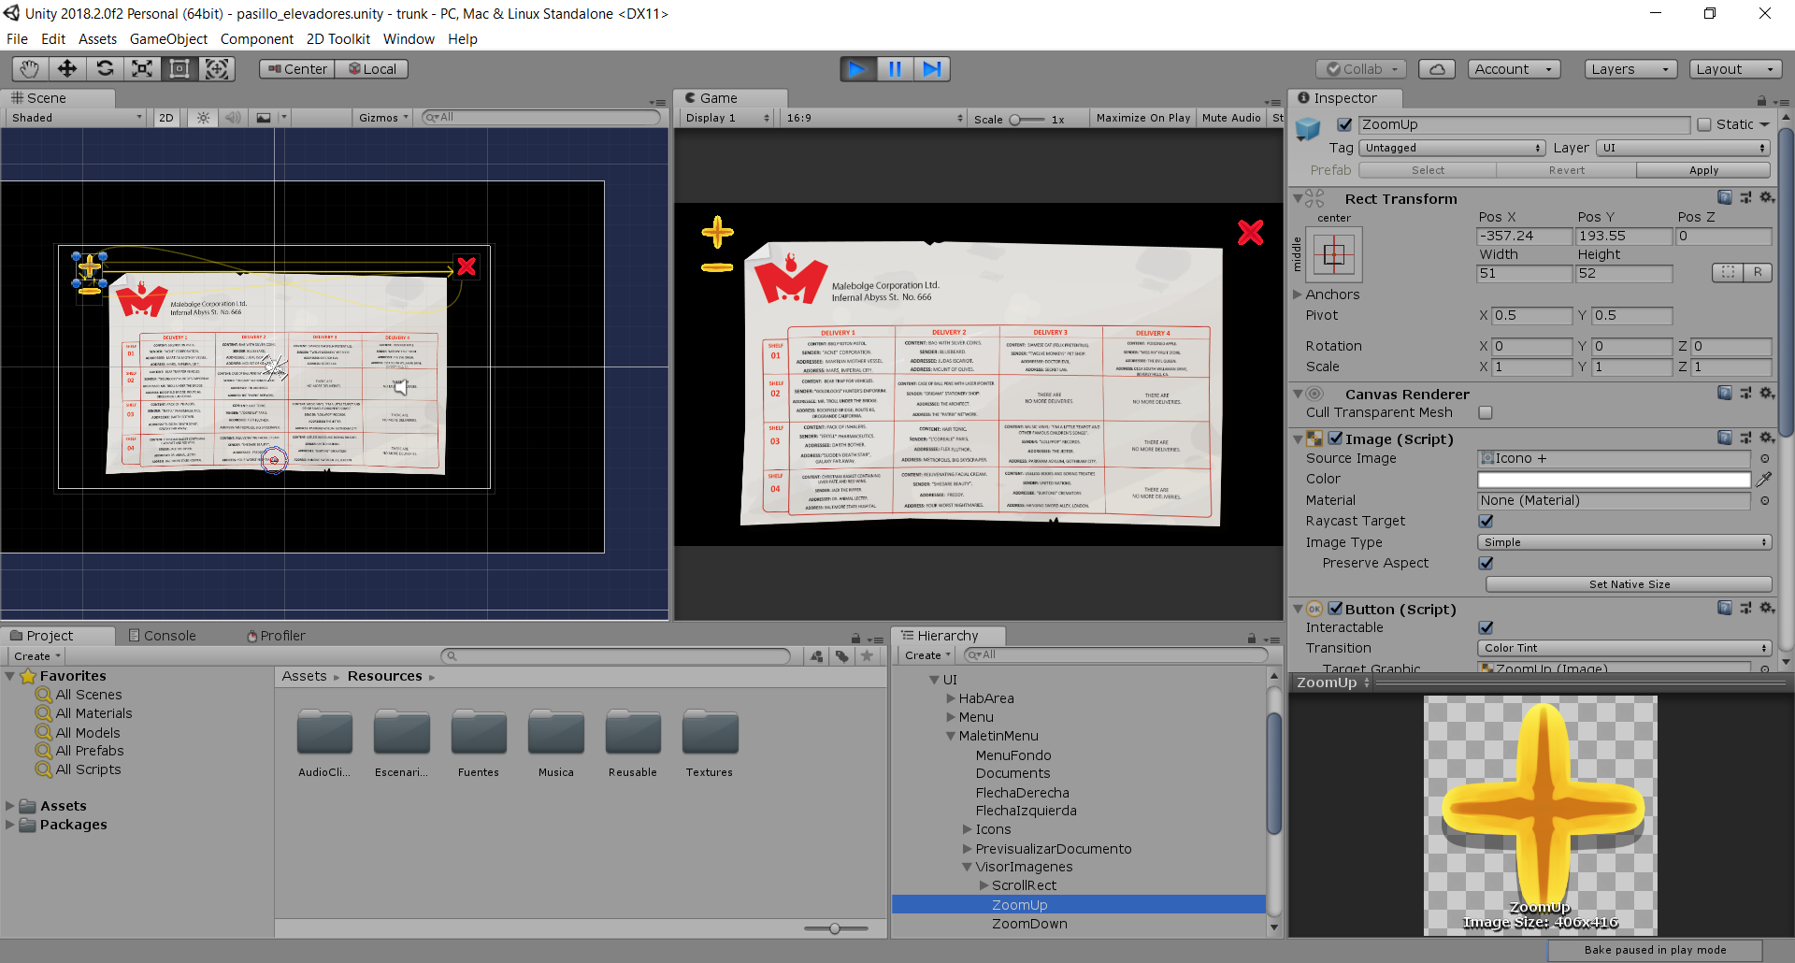
Task: Select the Hand tool in toolbar
Action: click(30, 69)
